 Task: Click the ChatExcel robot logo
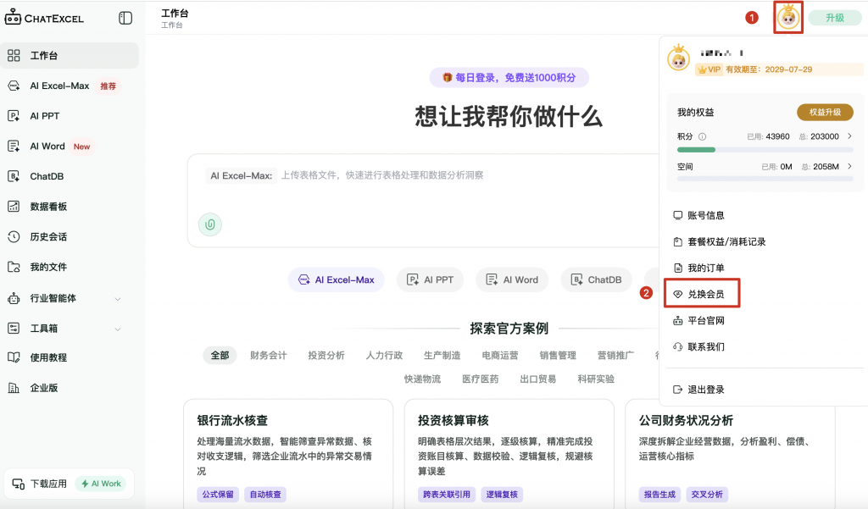pos(13,17)
